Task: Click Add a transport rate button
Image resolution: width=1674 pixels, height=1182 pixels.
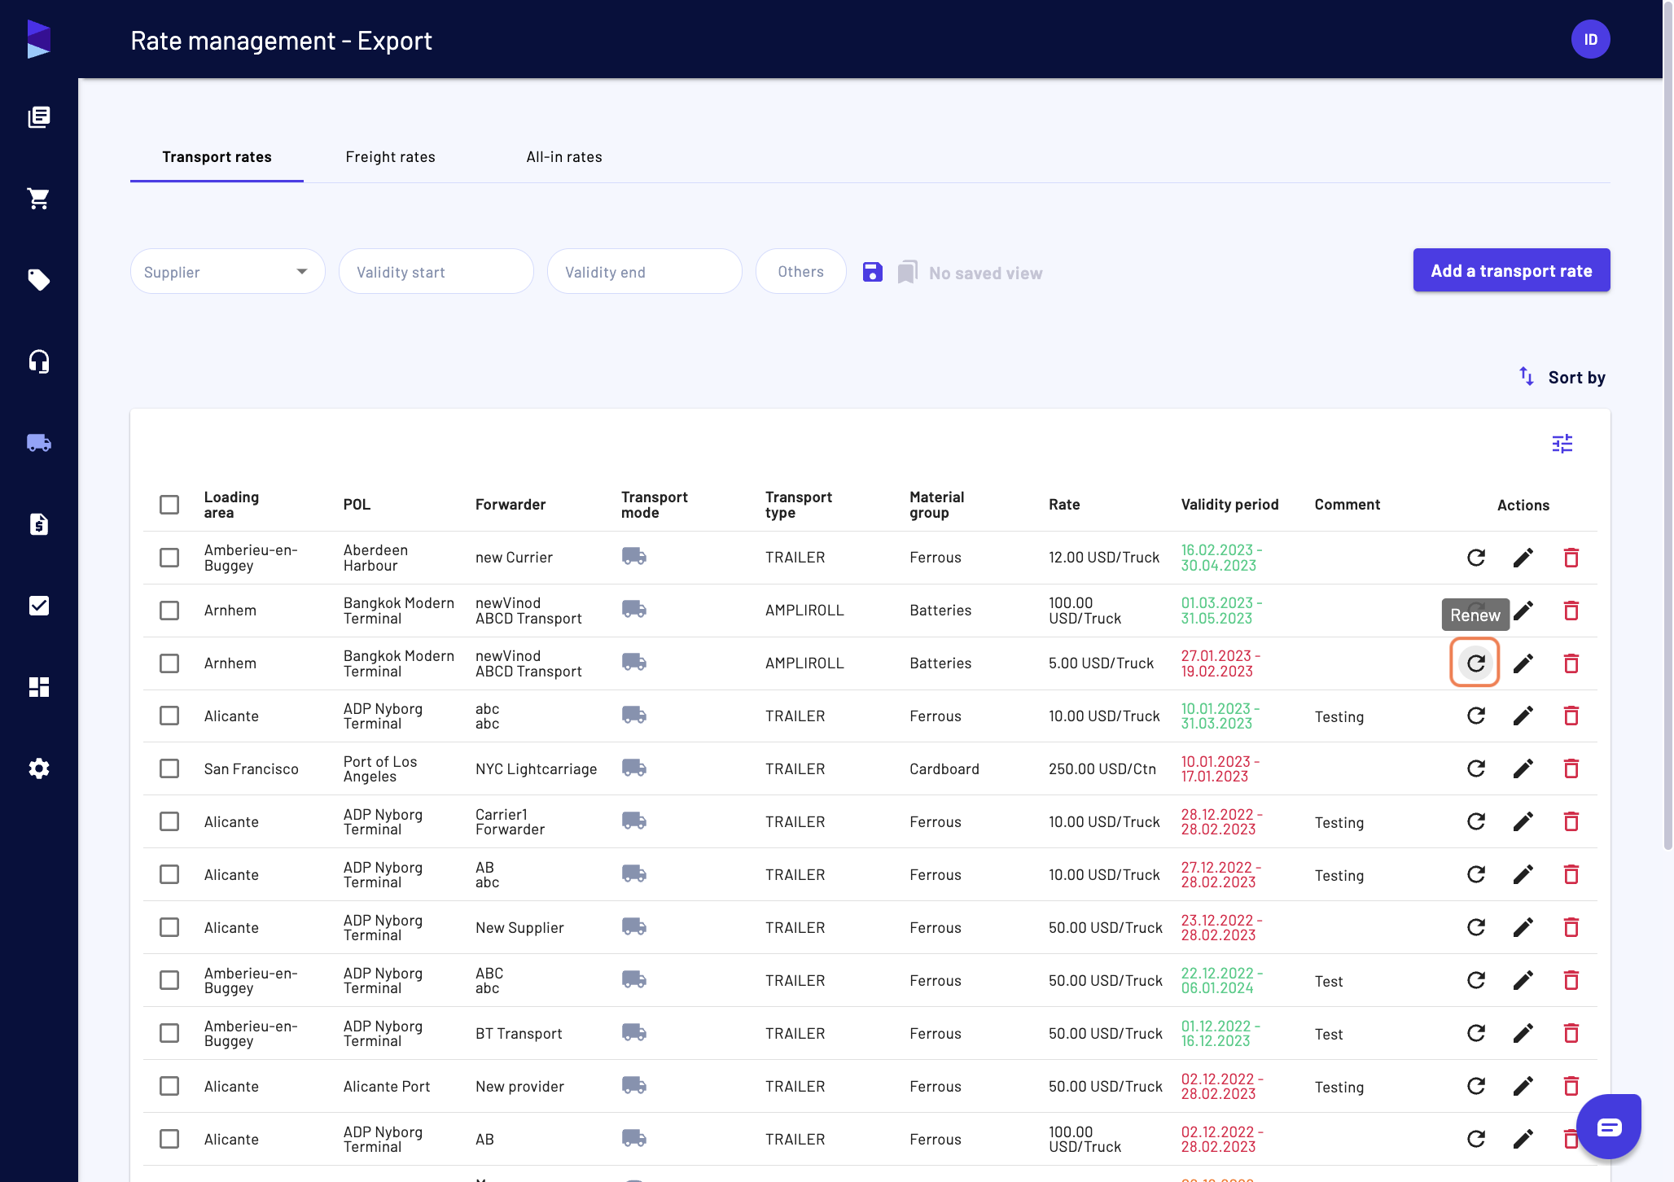Action: point(1512,270)
